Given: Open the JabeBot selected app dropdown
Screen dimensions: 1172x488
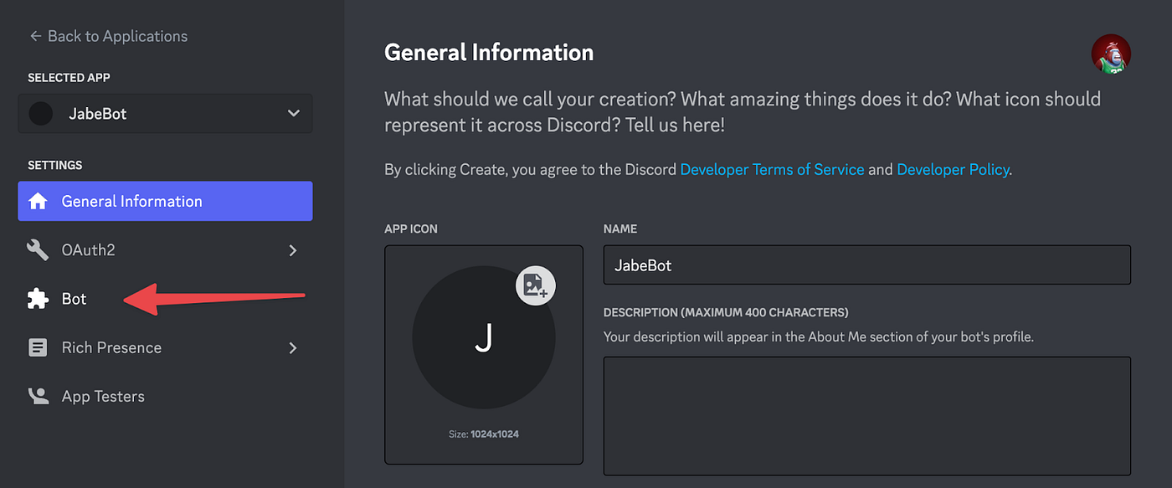Looking at the screenshot, I should click(x=165, y=113).
